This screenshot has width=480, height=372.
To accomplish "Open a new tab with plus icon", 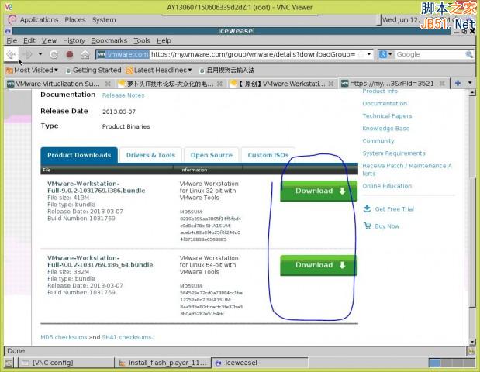I will (x=458, y=83).
